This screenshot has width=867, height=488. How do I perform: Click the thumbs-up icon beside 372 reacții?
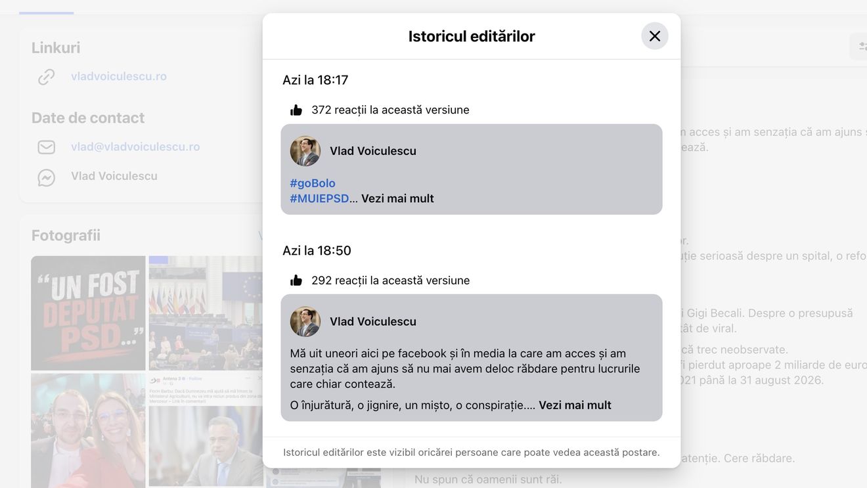(296, 110)
